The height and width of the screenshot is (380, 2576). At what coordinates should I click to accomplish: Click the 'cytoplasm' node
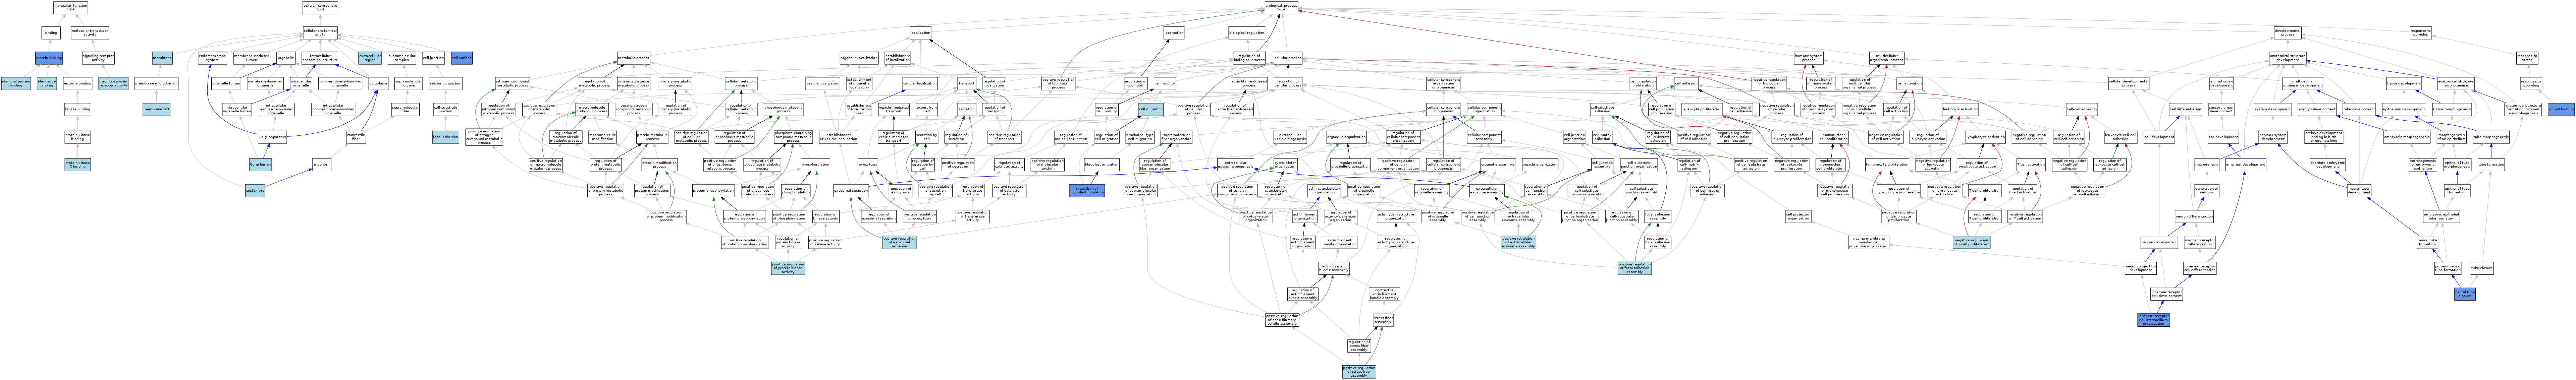tap(378, 84)
